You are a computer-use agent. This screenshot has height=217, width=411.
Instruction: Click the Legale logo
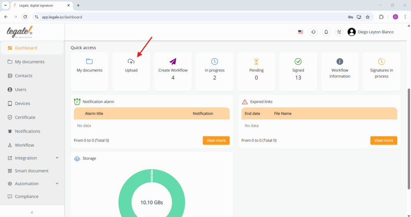20,32
